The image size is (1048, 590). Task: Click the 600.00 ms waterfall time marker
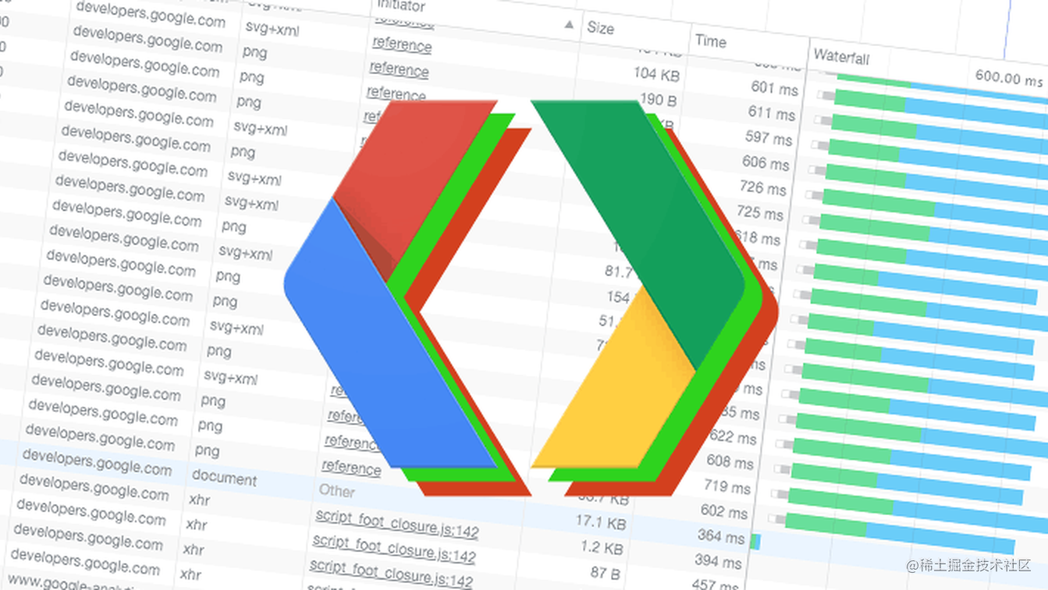pos(1008,78)
